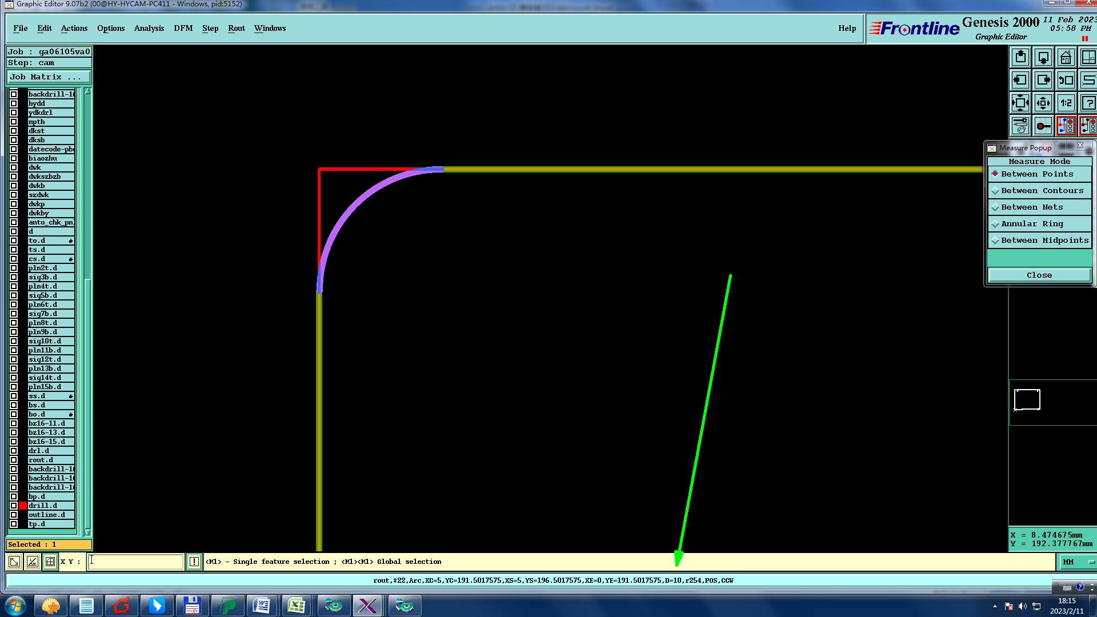Click the layer list scroll-down arrow
This screenshot has width=1097, height=617.
pyautogui.click(x=87, y=532)
